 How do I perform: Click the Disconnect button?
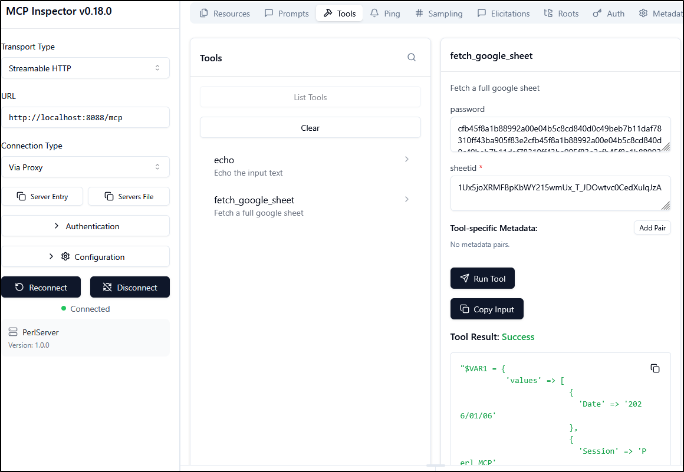[130, 288]
